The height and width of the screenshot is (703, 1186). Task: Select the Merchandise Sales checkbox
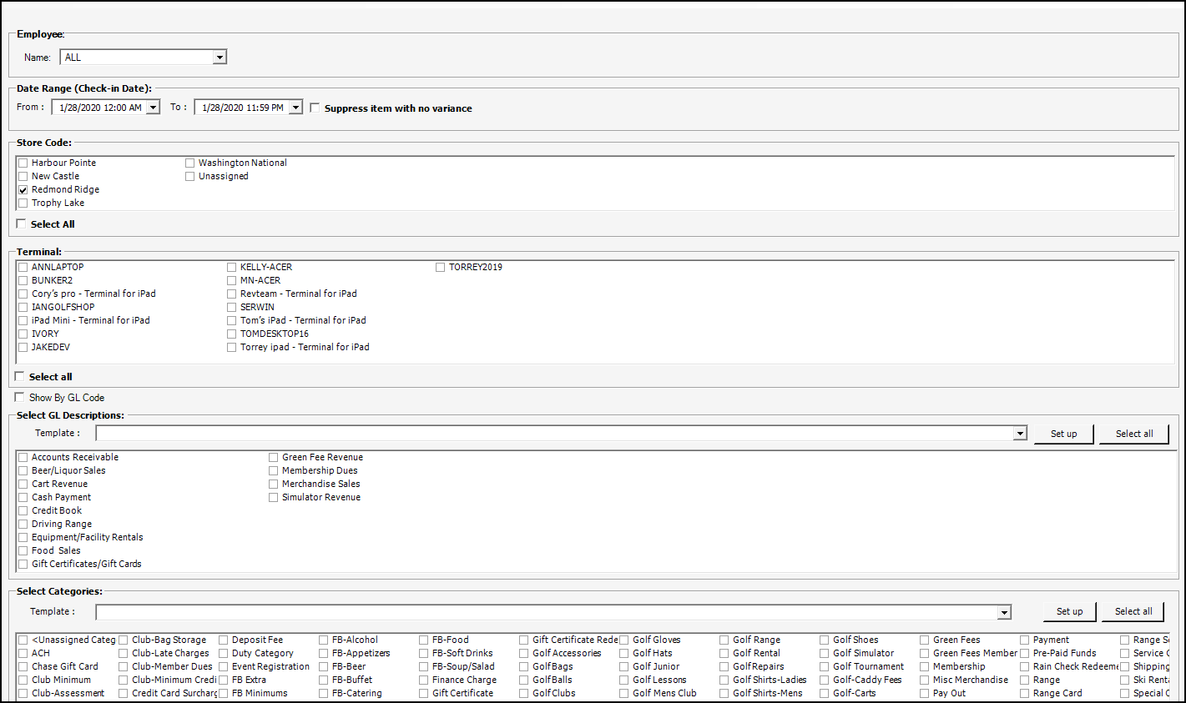click(x=274, y=485)
